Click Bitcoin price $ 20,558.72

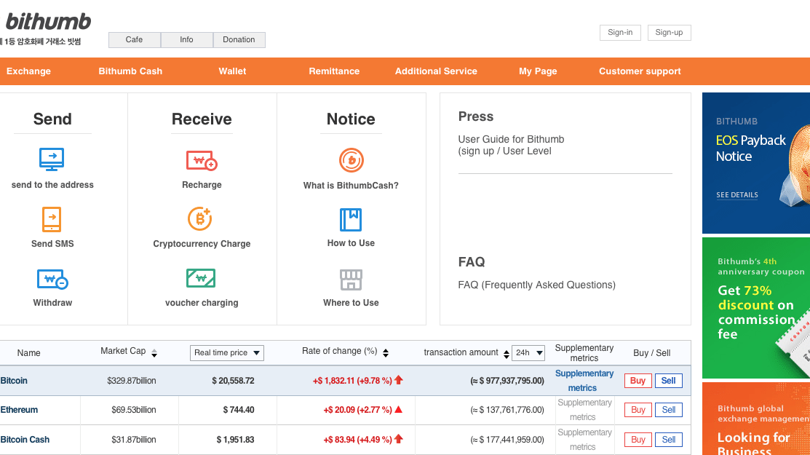click(233, 381)
